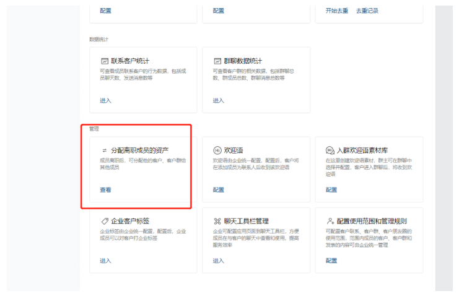Image resolution: width=459 pixels, height=301 pixels.
Task: Click the Hi bubble icon beside 欢迎语
Action: (x=217, y=150)
